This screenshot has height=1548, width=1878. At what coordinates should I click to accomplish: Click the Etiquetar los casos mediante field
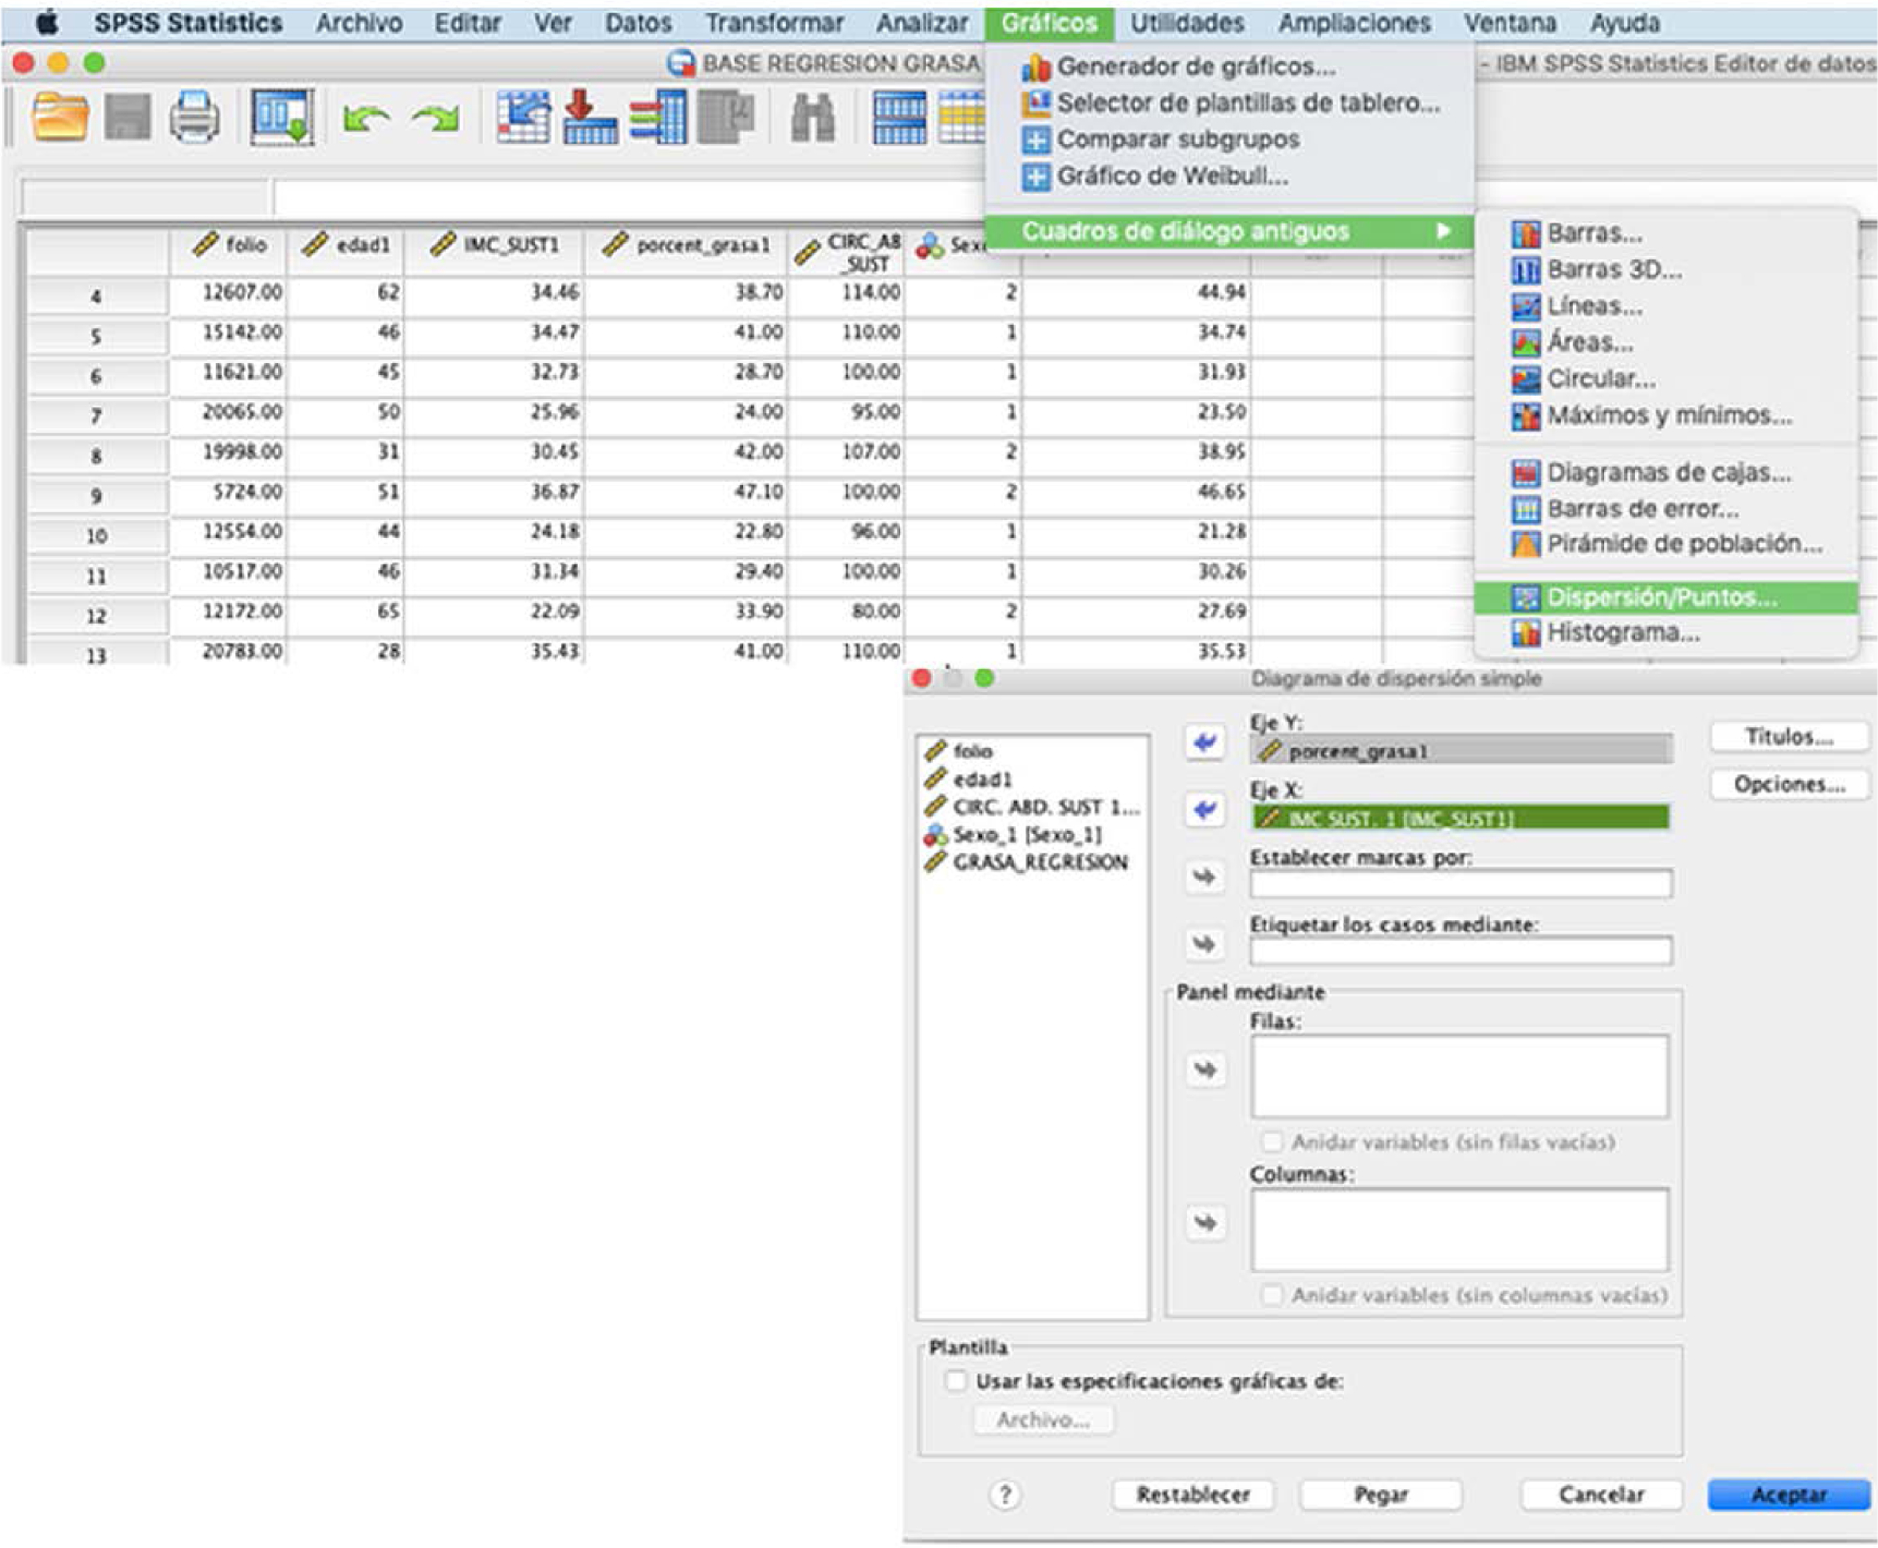click(x=1460, y=952)
